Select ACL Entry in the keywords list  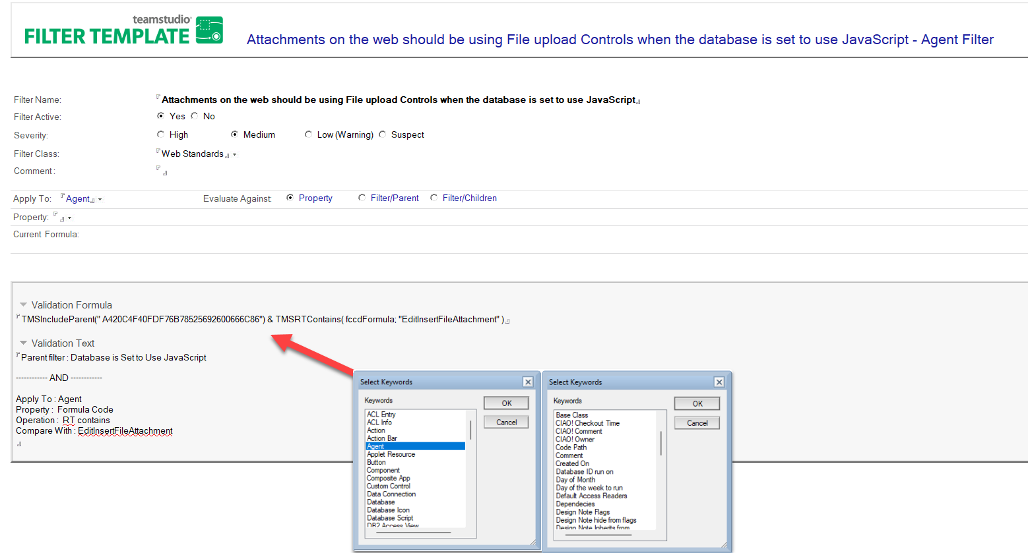(x=381, y=415)
